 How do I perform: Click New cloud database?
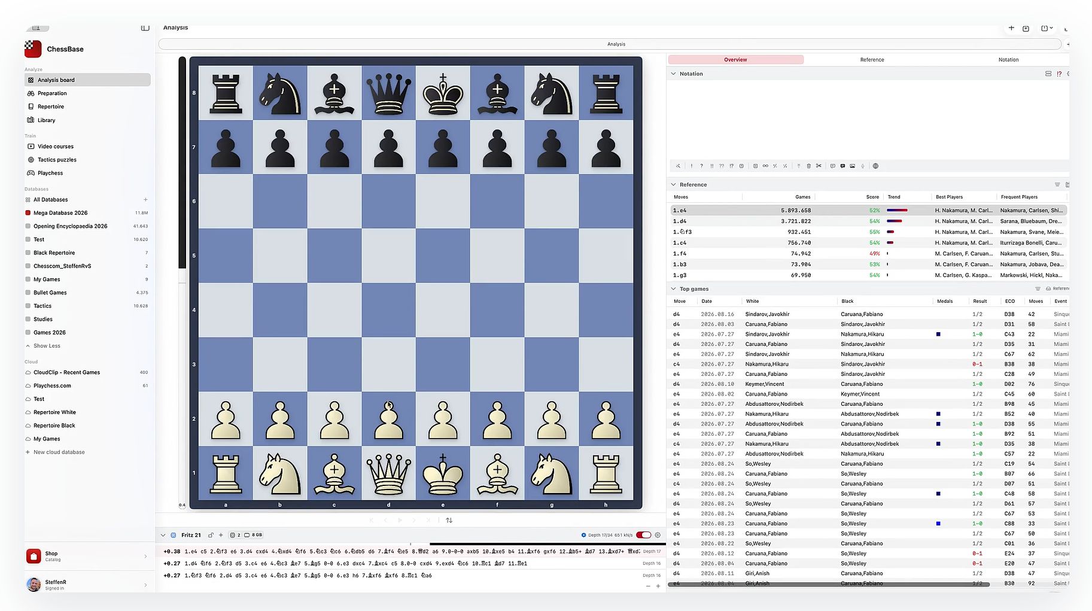click(x=59, y=452)
